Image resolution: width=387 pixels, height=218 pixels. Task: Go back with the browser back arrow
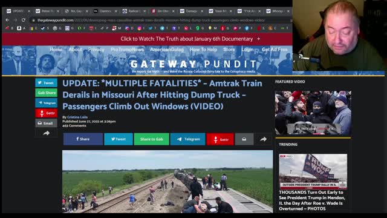coord(7,20)
